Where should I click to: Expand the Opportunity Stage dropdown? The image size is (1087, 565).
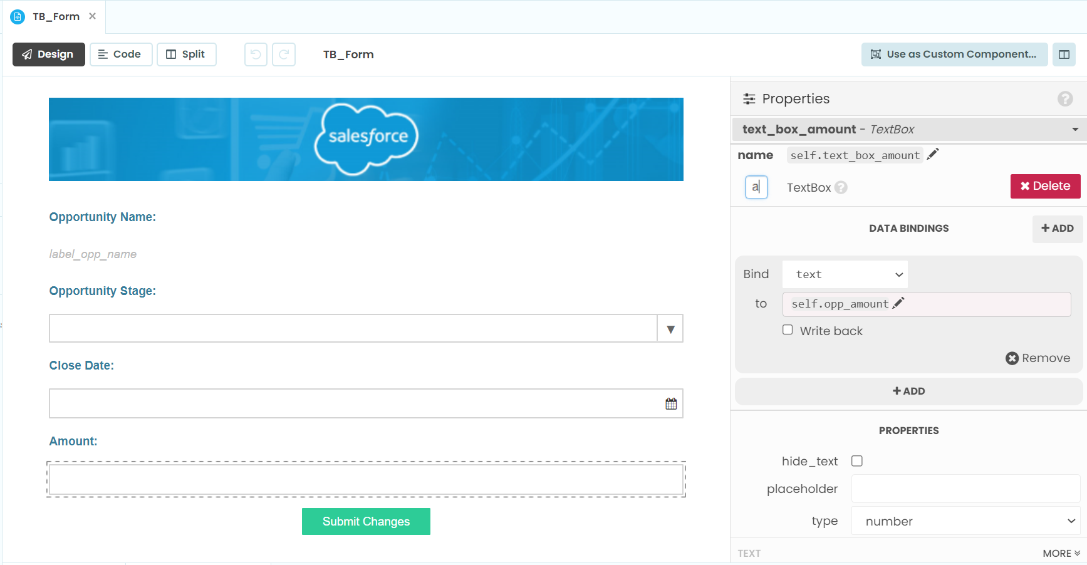click(x=670, y=329)
